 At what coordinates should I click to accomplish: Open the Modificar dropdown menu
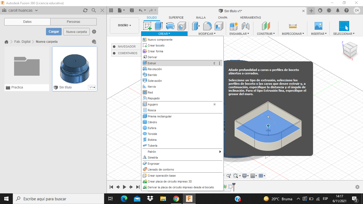(207, 34)
